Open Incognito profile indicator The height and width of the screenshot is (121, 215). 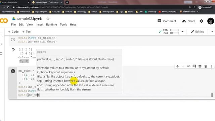coord(205,7)
